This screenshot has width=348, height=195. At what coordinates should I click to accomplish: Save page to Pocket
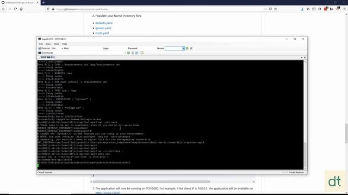270,9
